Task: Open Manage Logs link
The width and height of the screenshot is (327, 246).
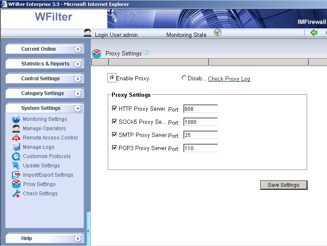Action: click(38, 147)
